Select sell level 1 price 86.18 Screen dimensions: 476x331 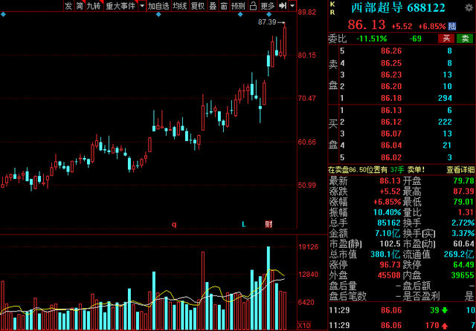391,98
